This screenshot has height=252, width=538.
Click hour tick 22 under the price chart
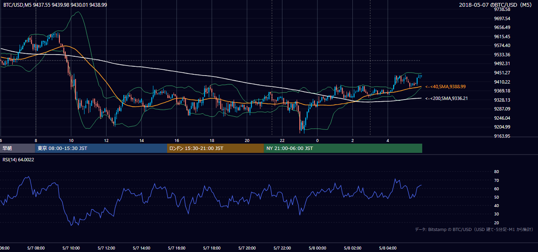click(x=282, y=140)
